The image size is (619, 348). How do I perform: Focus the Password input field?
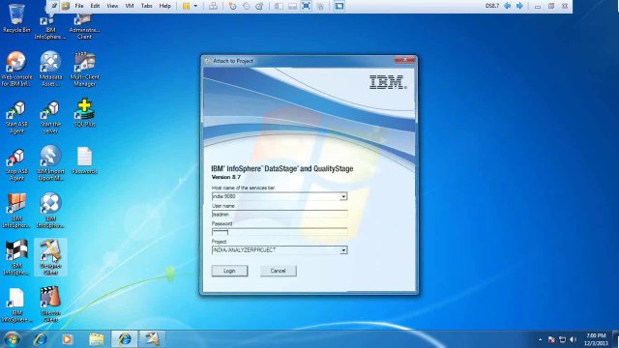click(280, 232)
